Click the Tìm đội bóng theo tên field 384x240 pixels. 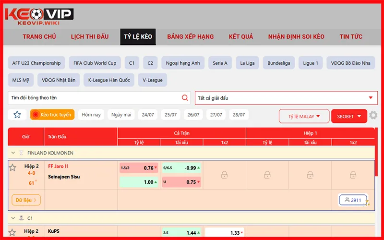click(x=96, y=98)
